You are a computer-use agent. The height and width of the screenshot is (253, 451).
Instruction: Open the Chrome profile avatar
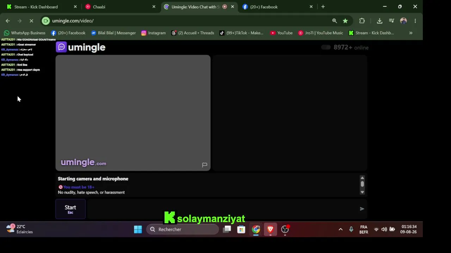click(403, 21)
